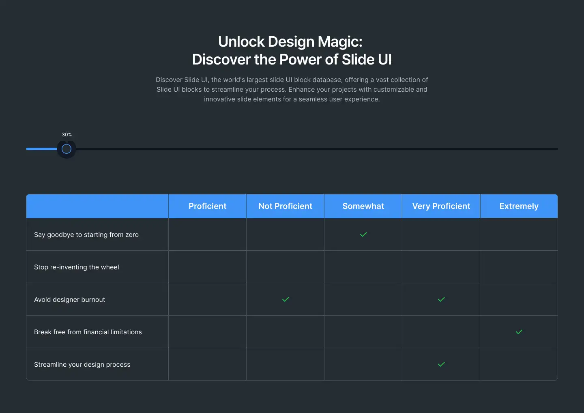
Task: Click the Extremely checkmark for Break free row
Action: [519, 332]
